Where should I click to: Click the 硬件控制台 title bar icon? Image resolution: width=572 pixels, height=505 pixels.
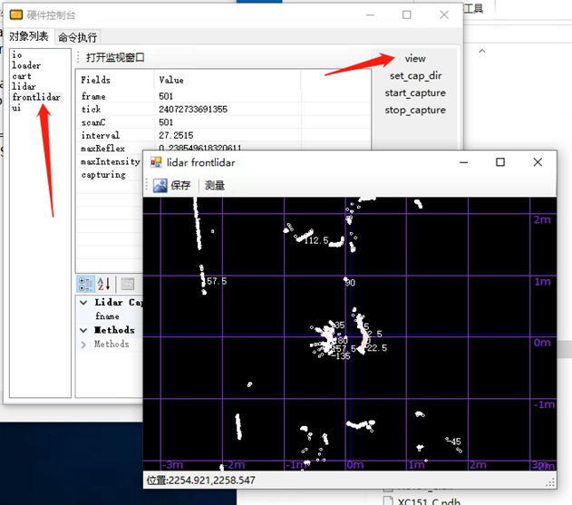[15, 15]
